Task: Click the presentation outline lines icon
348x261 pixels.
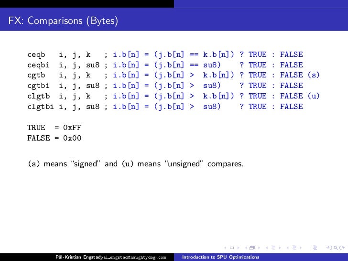Action: coord(315,248)
